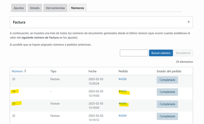204x124 pixels.
Task: Select number 35 cell
Action: point(14,79)
